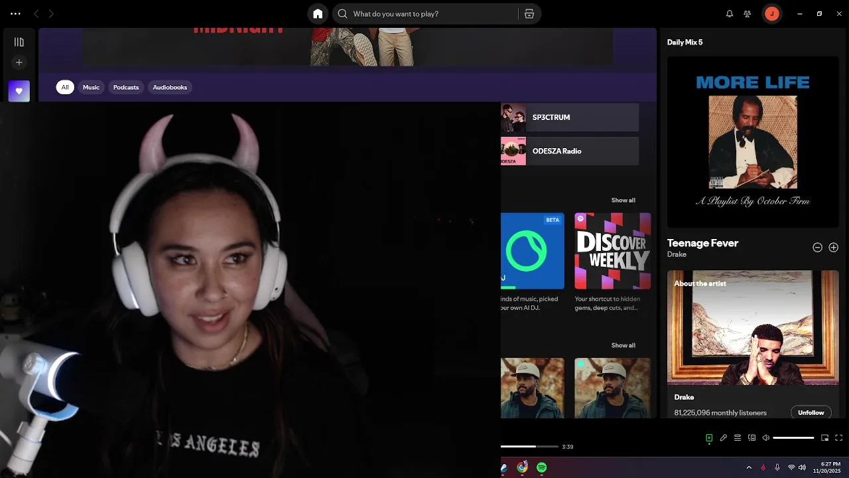Screen dimensions: 849x478
Task: Seek on the song progress bar
Action: pos(529,447)
